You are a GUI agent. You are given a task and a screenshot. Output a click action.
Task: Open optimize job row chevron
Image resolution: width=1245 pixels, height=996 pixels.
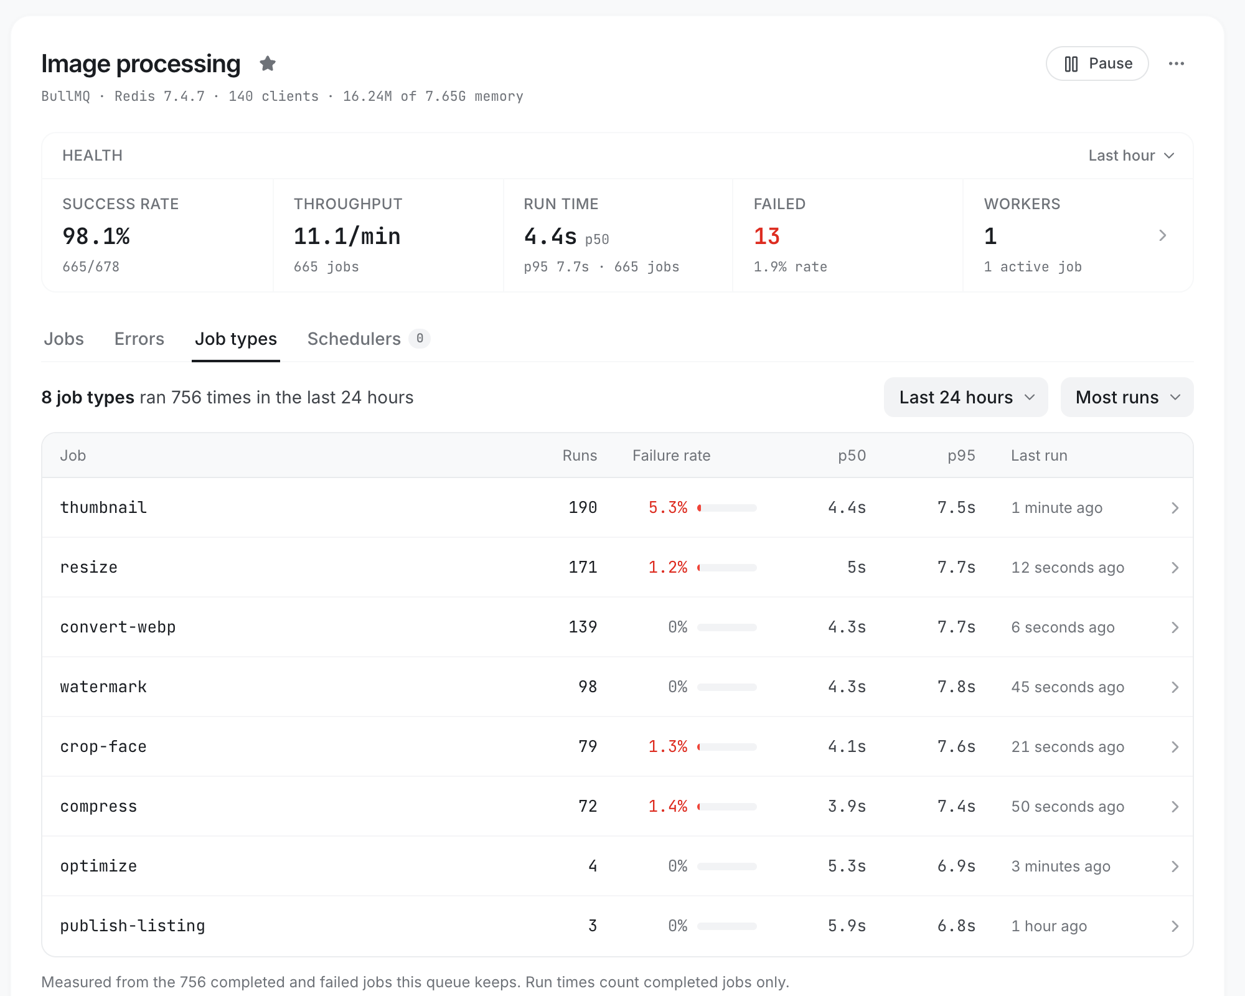coord(1175,867)
